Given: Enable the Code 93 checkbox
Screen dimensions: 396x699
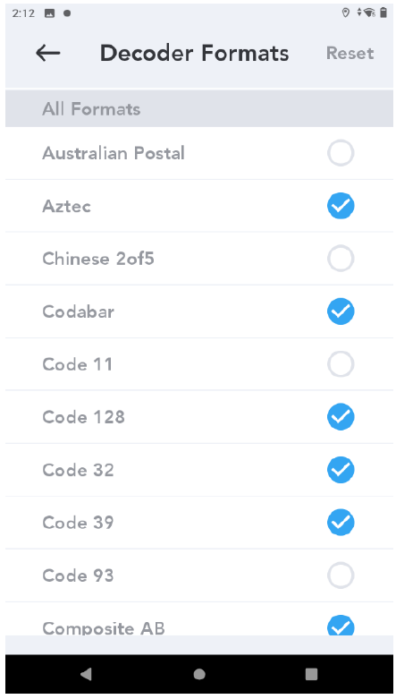Looking at the screenshot, I should click(341, 575).
